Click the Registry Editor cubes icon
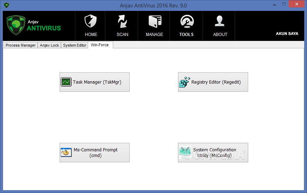Screen dimensions: 307x193 [184, 82]
